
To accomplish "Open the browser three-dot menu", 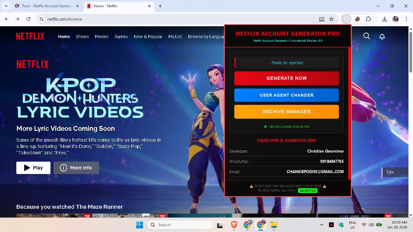I will [x=406, y=19].
